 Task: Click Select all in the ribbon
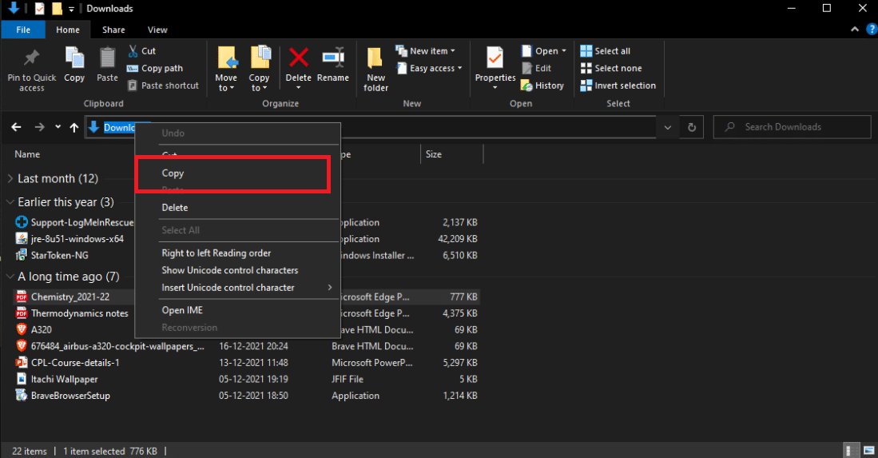pos(612,51)
